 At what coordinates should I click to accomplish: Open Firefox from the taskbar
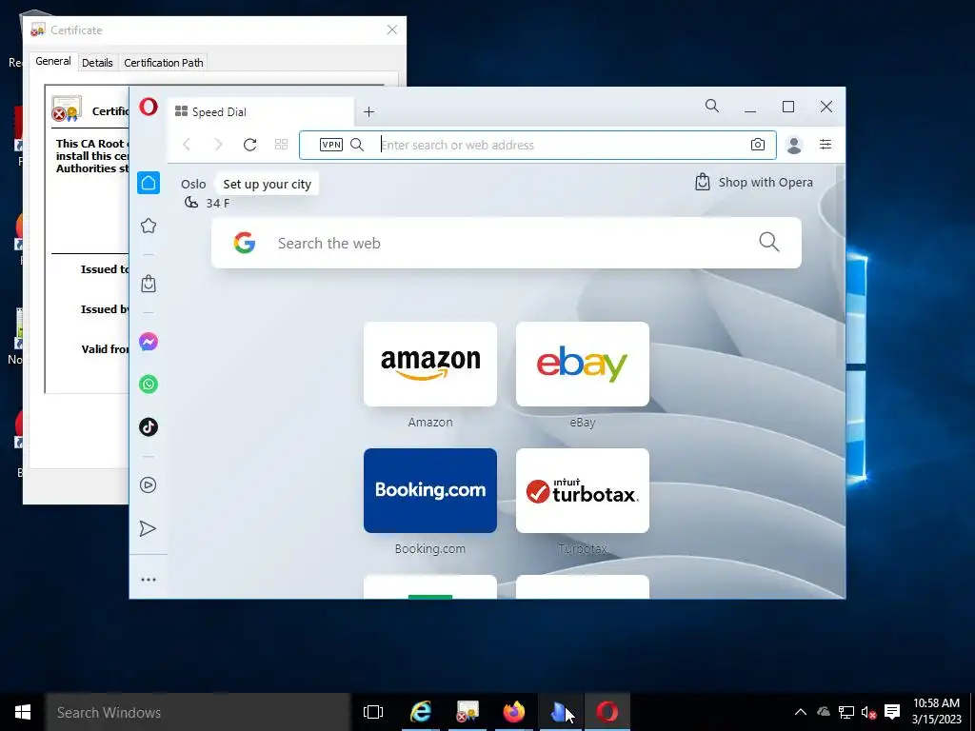tap(514, 712)
